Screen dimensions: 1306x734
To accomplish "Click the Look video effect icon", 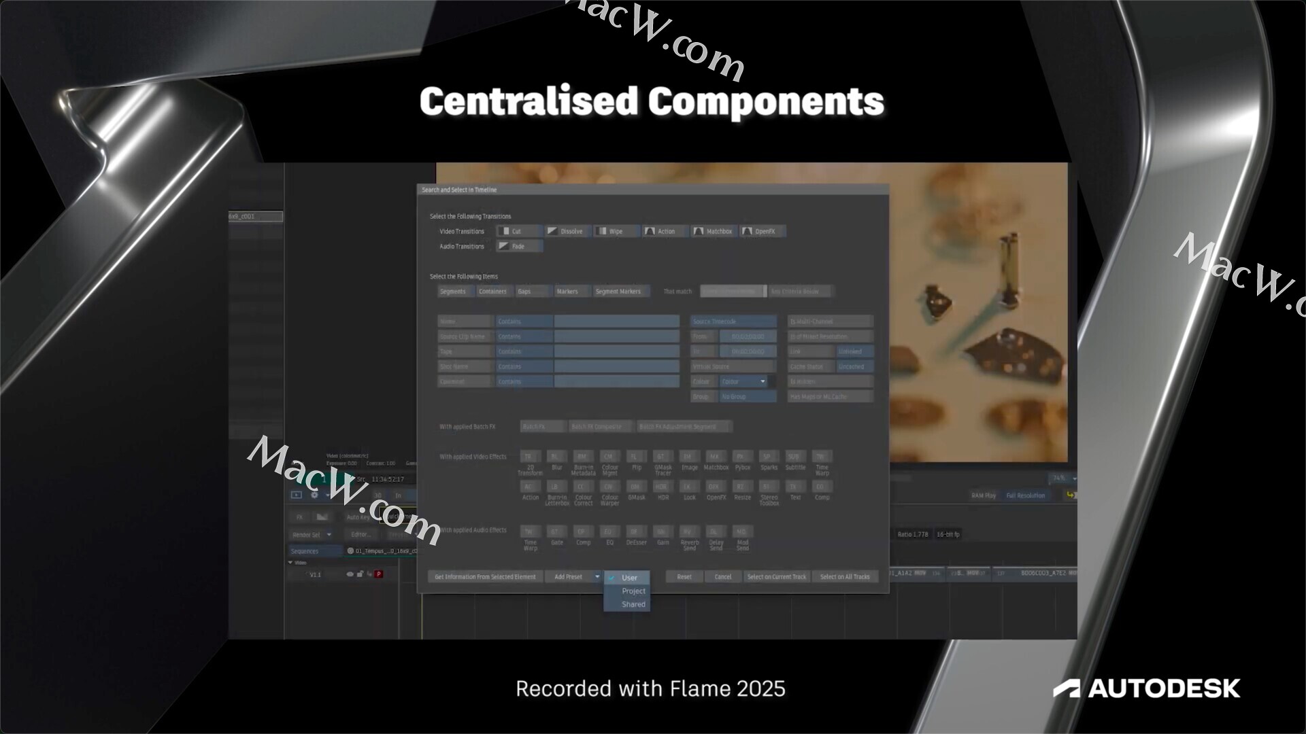I will [x=688, y=487].
